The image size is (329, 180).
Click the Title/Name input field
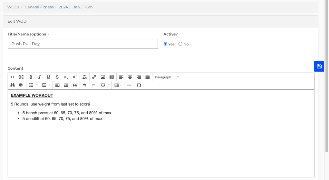click(83, 44)
